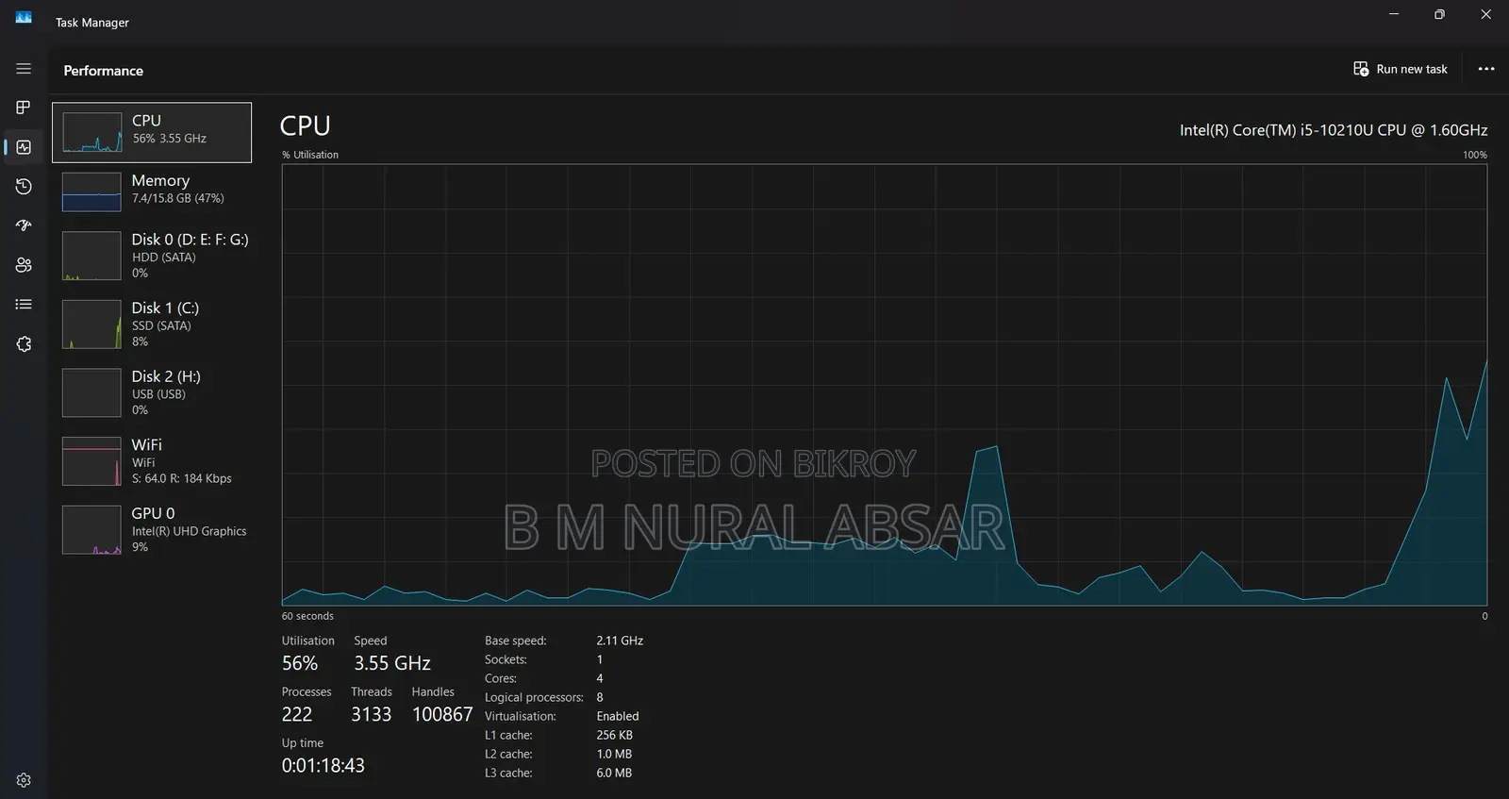Image resolution: width=1509 pixels, height=799 pixels.
Task: Select the Memory performance entry
Action: pyautogui.click(x=152, y=191)
